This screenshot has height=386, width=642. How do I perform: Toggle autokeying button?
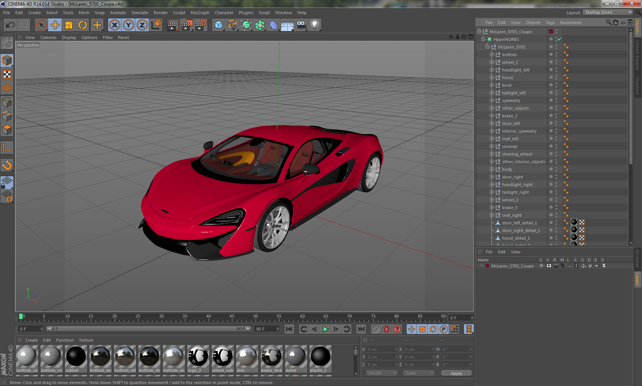pos(386,329)
